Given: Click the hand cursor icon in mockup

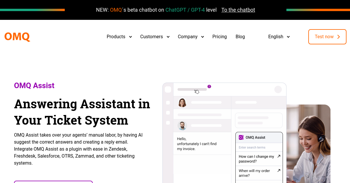Looking at the screenshot, I should [197, 92].
